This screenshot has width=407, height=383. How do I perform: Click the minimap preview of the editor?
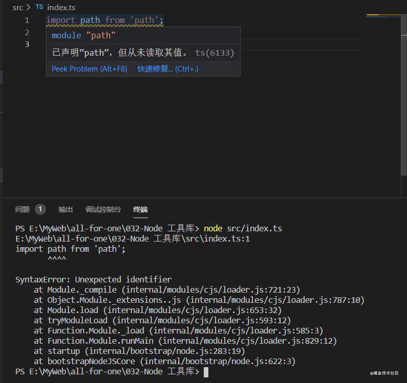point(383,16)
